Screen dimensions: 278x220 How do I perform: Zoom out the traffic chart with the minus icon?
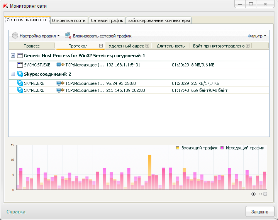coord(265,194)
